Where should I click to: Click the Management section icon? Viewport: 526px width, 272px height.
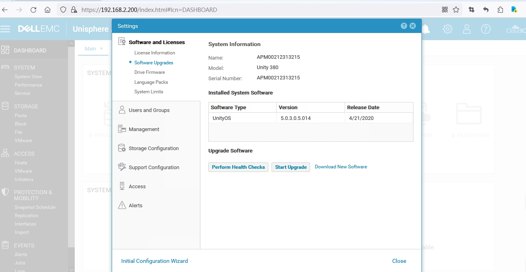pyautogui.click(x=122, y=129)
